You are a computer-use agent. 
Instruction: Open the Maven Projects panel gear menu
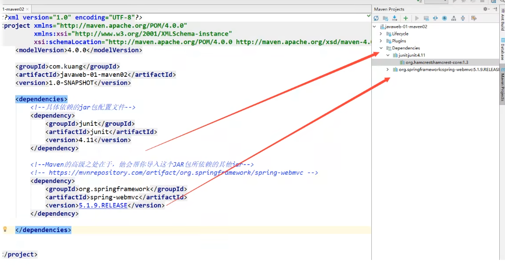click(x=486, y=9)
